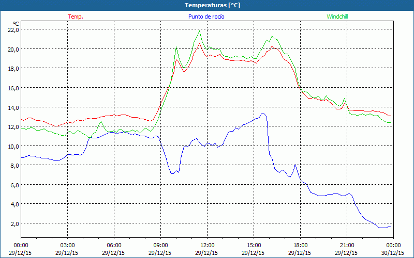The height and width of the screenshot is (258, 414).
Task: Click the '03:00' time axis label
Action: (x=68, y=246)
